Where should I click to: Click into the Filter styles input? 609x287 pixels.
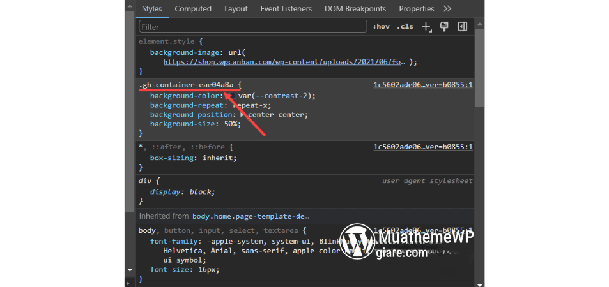pyautogui.click(x=252, y=27)
